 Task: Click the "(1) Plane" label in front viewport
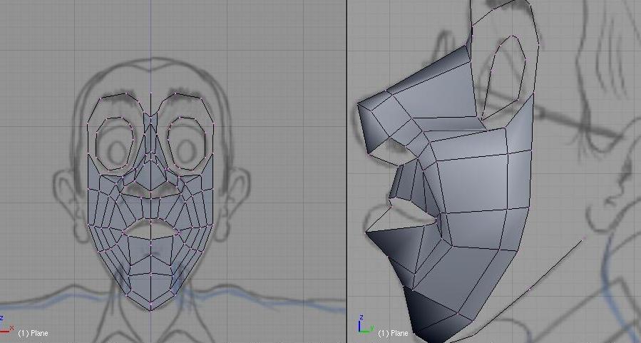(x=33, y=333)
